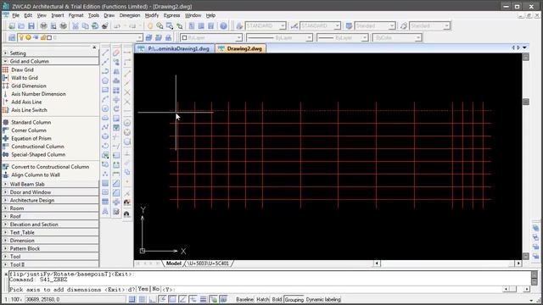
Task: Click the command line input field
Action: [256, 289]
